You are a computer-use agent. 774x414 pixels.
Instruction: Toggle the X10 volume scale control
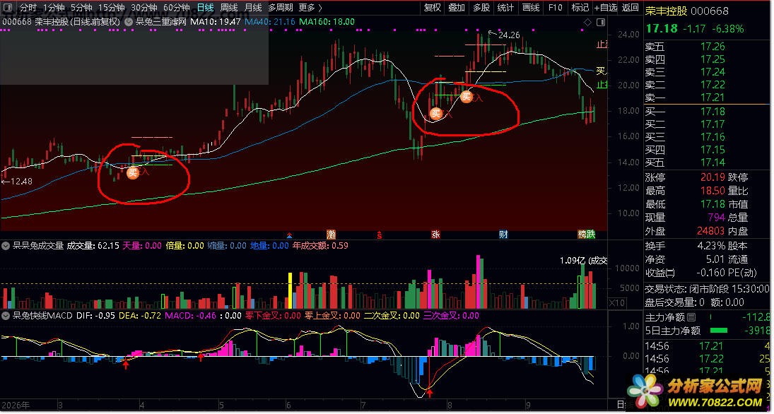click(616, 302)
